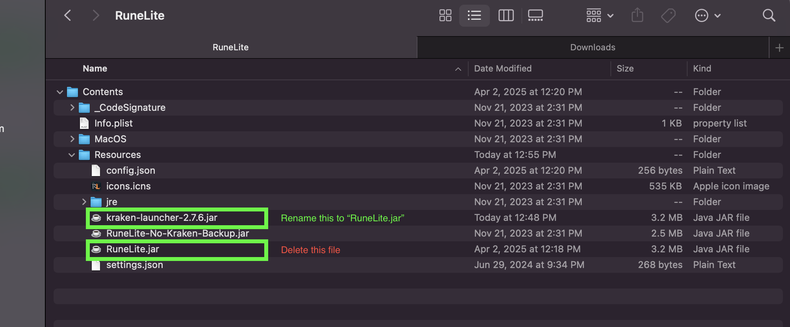Switch to column view

(x=506, y=16)
